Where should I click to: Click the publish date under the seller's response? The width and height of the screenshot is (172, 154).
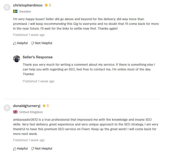[x=38, y=81]
